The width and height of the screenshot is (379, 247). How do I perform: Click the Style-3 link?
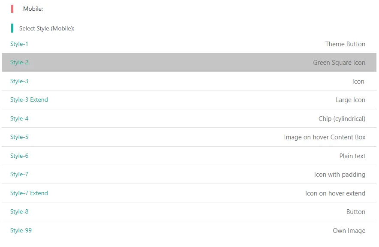pyautogui.click(x=19, y=81)
